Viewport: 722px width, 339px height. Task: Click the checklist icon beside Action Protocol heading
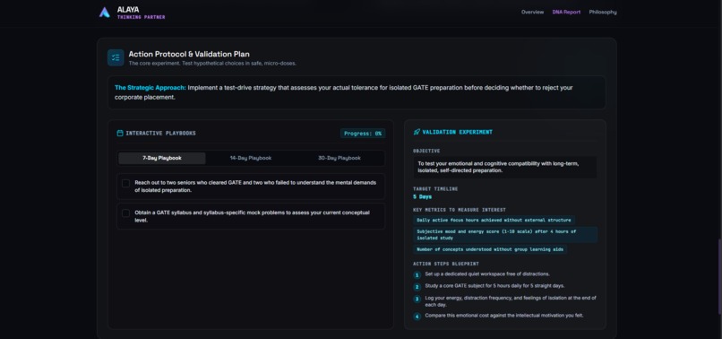(x=116, y=57)
